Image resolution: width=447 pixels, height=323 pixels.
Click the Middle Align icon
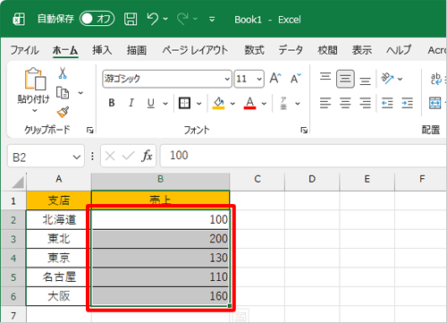[345, 79]
